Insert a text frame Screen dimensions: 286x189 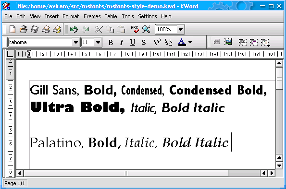243,42
